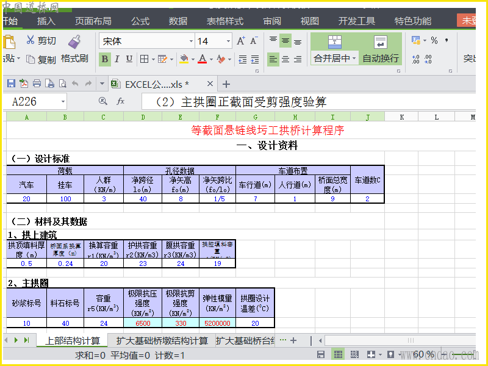This screenshot has height=366, width=488.
Task: Align text right
Action: click(298, 59)
